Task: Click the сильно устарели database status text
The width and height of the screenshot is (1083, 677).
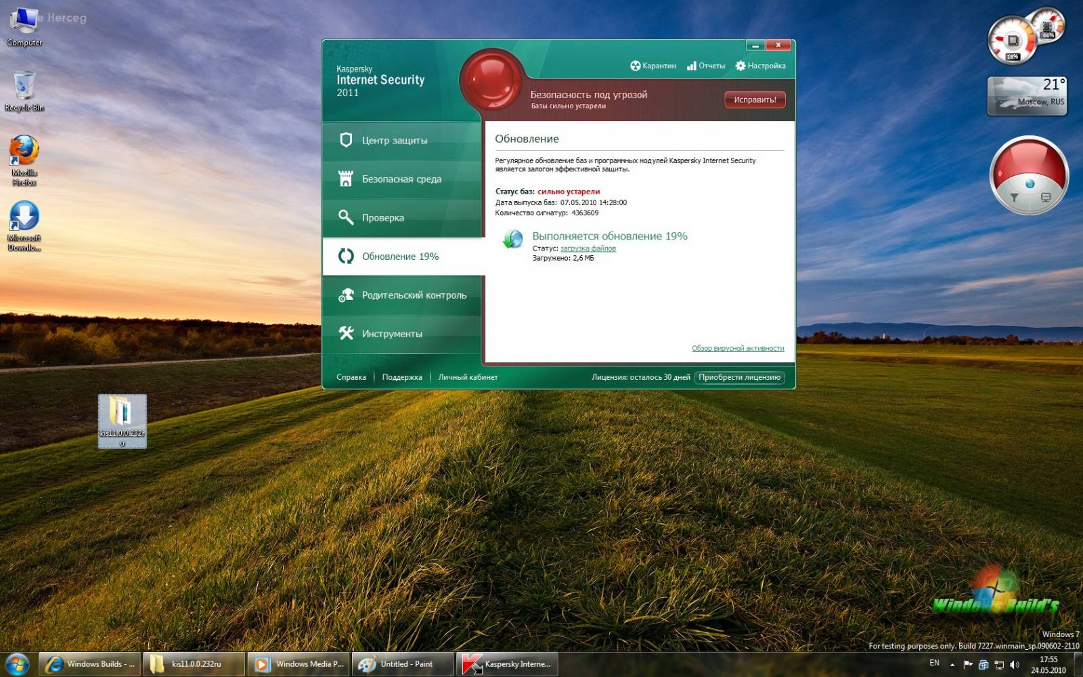Action: tap(569, 192)
